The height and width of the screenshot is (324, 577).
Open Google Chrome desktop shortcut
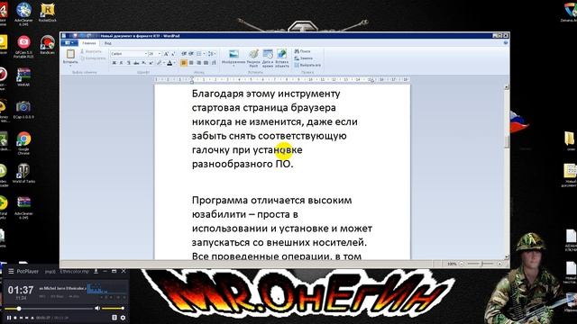pyautogui.click(x=23, y=143)
